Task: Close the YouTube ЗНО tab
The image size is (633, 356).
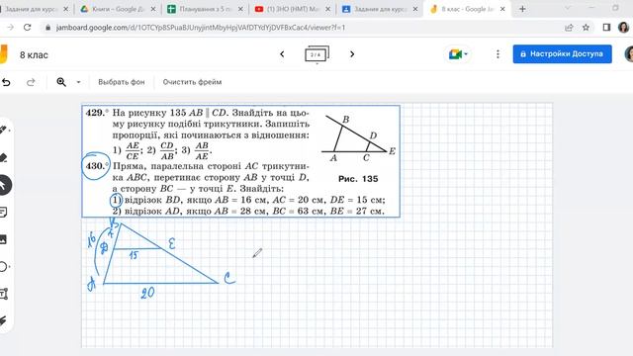Action: (x=327, y=9)
